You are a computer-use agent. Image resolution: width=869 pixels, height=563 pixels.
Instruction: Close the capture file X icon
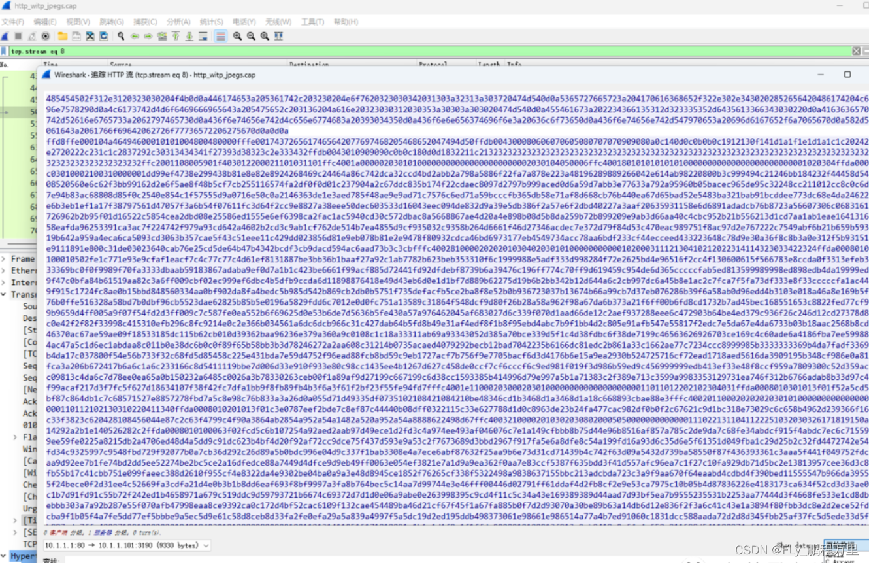90,36
